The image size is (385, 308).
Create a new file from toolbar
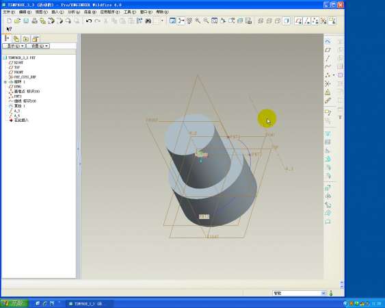click(9, 21)
